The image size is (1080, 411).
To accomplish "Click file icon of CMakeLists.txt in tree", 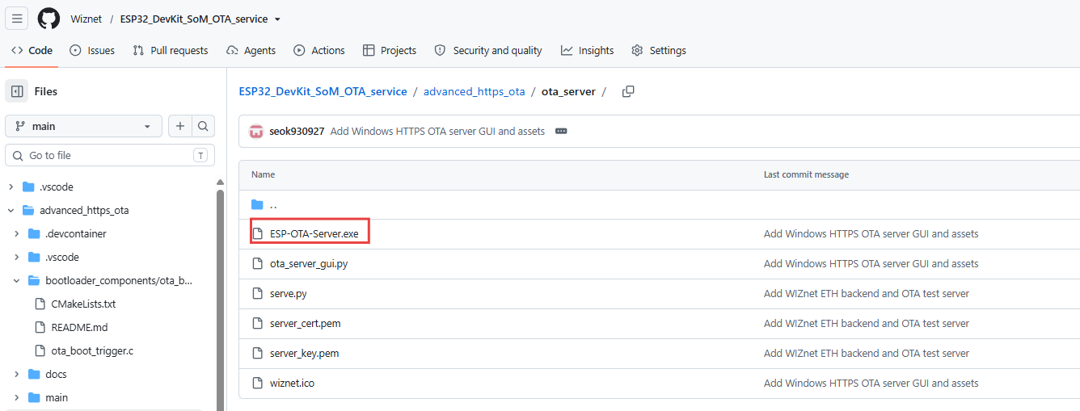I will [40, 304].
